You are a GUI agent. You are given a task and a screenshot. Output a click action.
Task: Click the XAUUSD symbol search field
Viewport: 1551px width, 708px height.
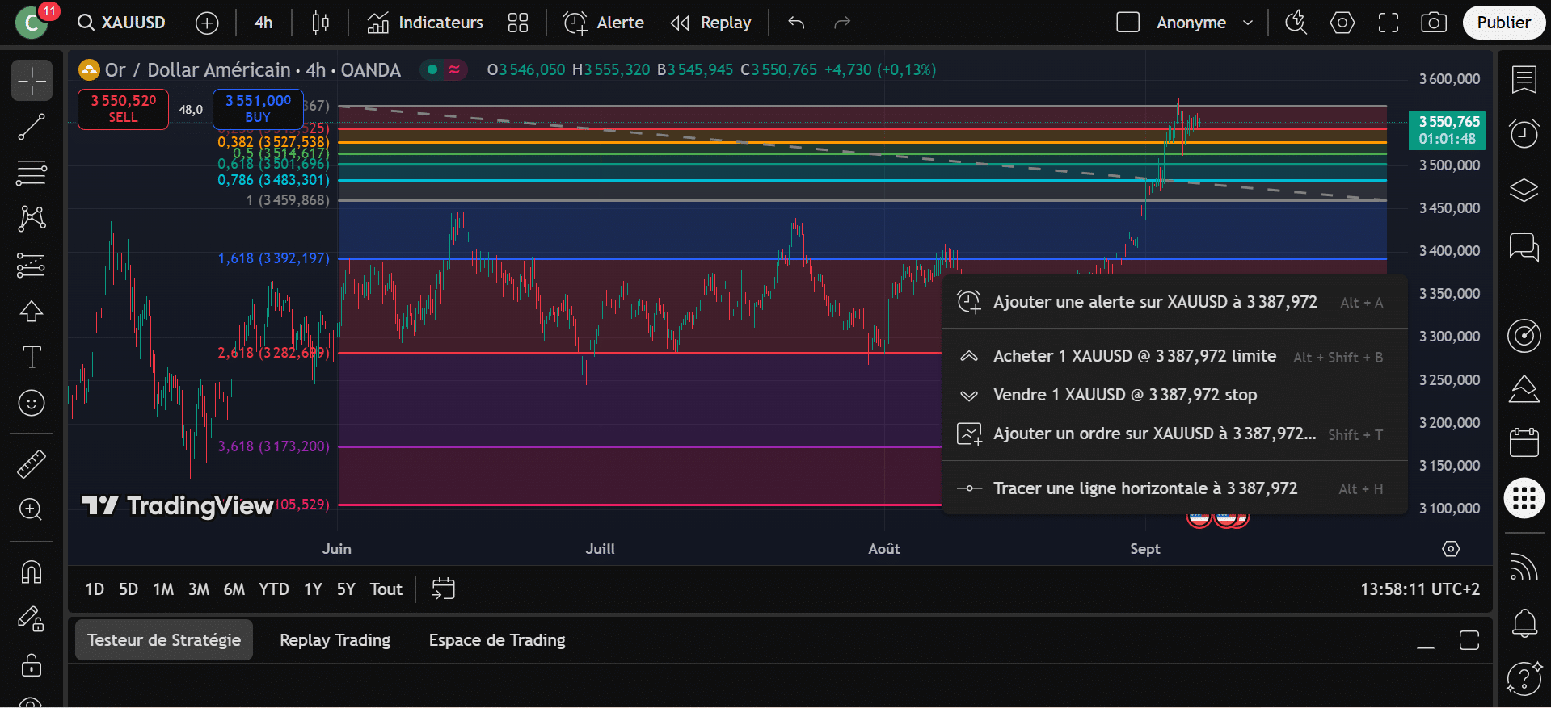[x=122, y=23]
